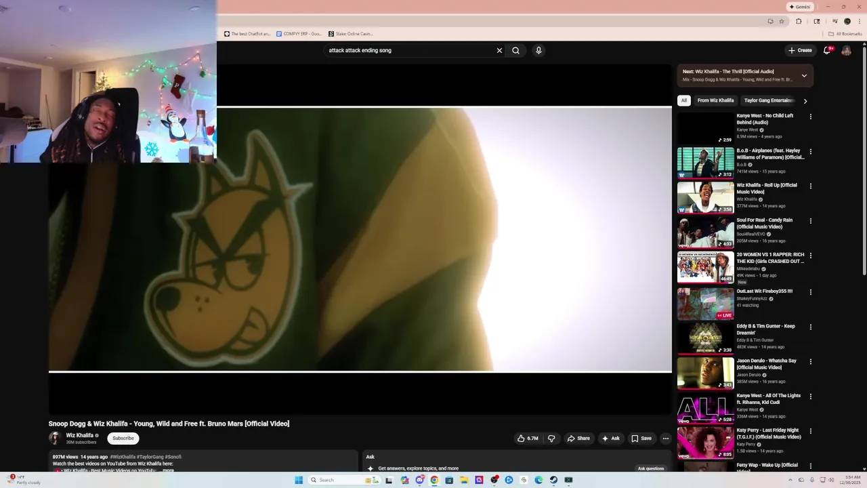Bookmark this page with the star icon

point(781,21)
